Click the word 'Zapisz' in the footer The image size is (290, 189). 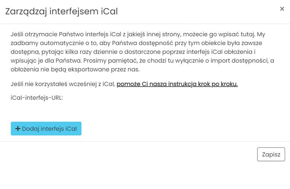click(271, 154)
